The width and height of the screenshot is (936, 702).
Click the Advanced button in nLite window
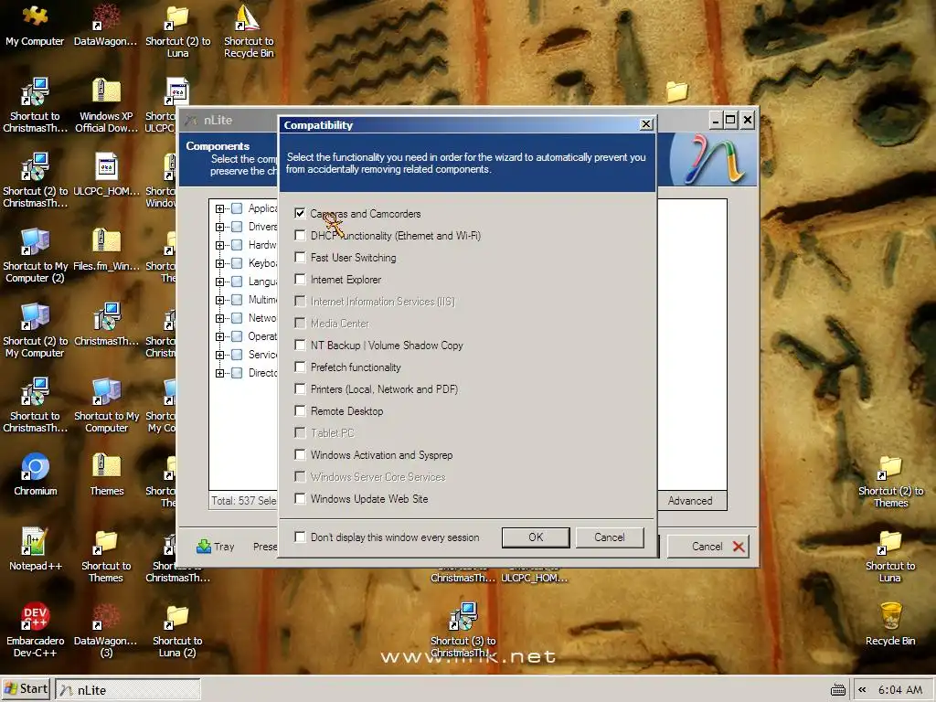[690, 501]
